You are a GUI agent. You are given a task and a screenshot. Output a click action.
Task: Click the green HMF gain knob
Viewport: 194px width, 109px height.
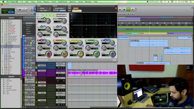point(96,54)
